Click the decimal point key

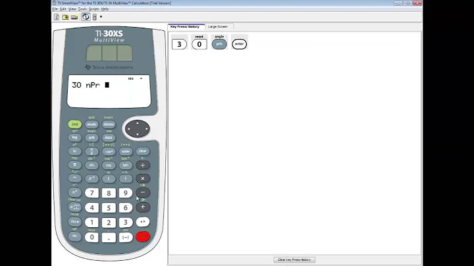(x=109, y=237)
